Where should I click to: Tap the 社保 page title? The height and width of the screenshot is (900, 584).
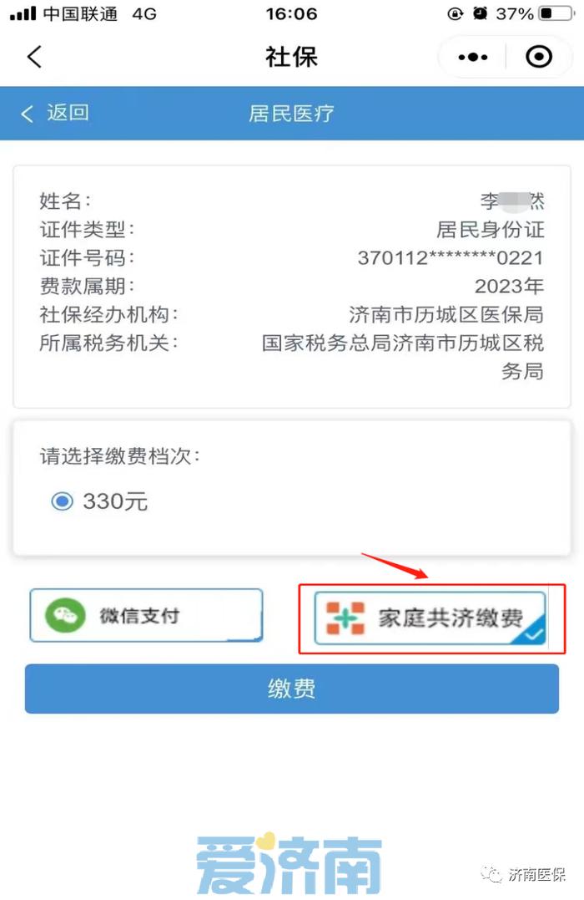coord(291,57)
